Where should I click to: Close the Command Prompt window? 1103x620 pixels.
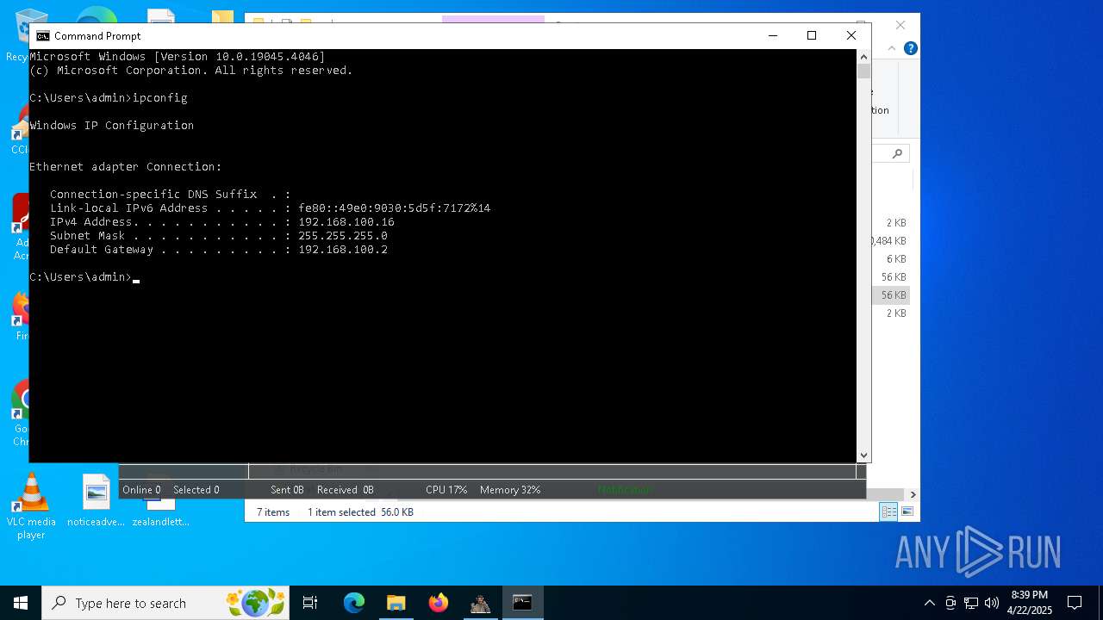pyautogui.click(x=851, y=35)
